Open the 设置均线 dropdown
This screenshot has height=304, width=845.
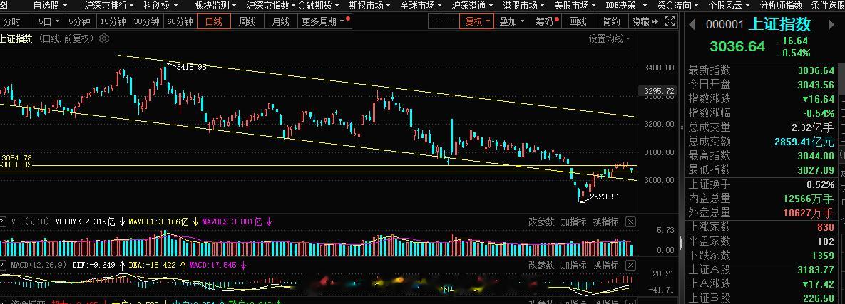[x=609, y=38]
